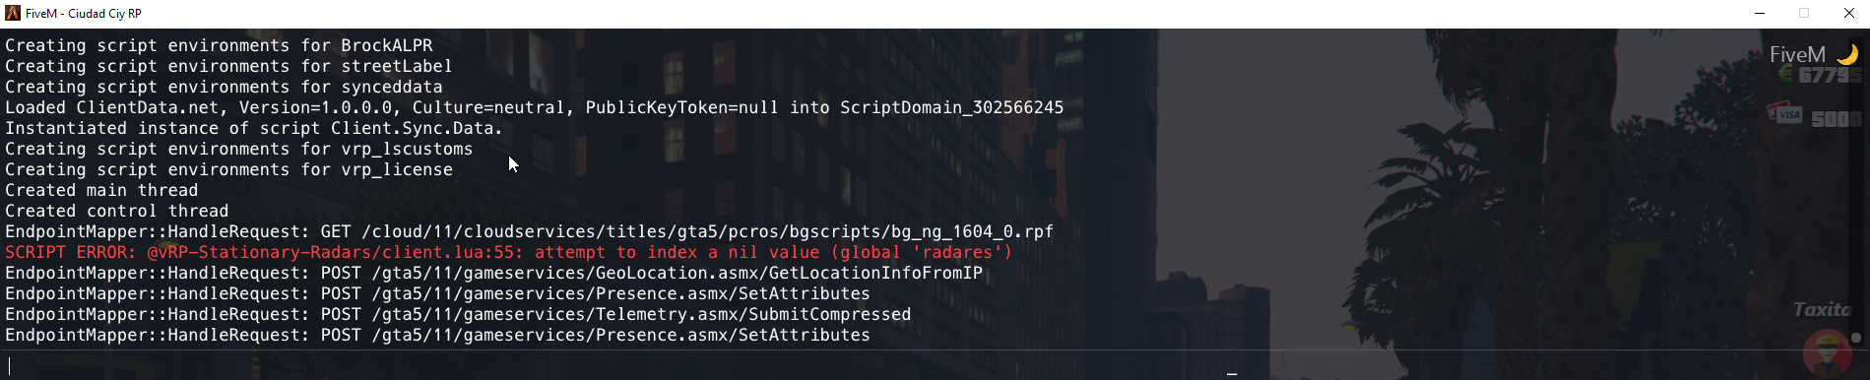Click the FiveM app icon in title bar
This screenshot has width=1870, height=380.
(13, 13)
